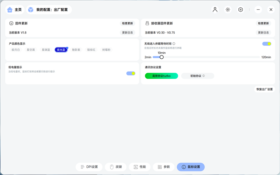This screenshot has width=280, height=175.
Task: Select 树莓粉 product color
Action: click(x=106, y=50)
